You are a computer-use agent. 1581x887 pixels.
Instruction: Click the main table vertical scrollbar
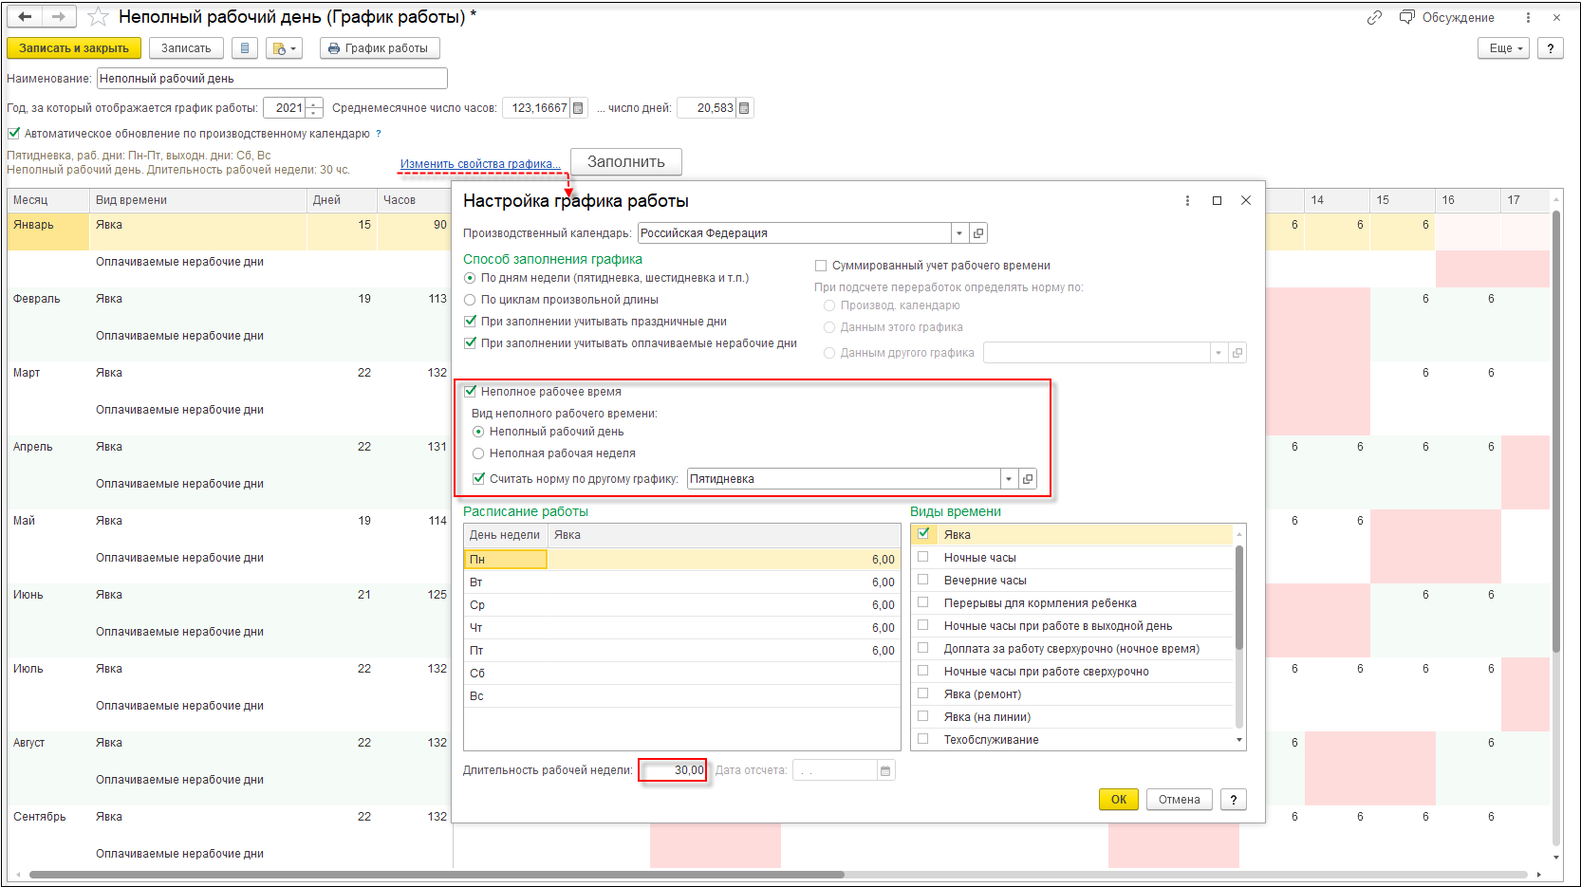click(1556, 432)
